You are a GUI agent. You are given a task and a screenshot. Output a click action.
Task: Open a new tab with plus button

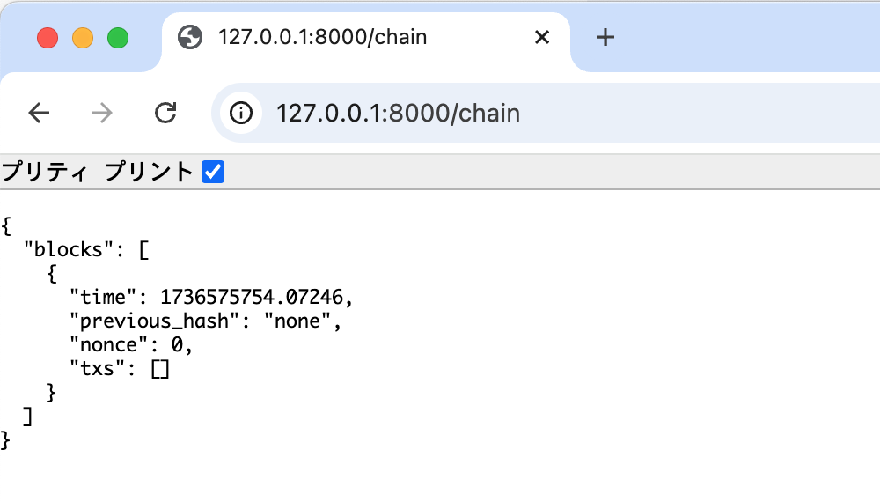tap(605, 37)
